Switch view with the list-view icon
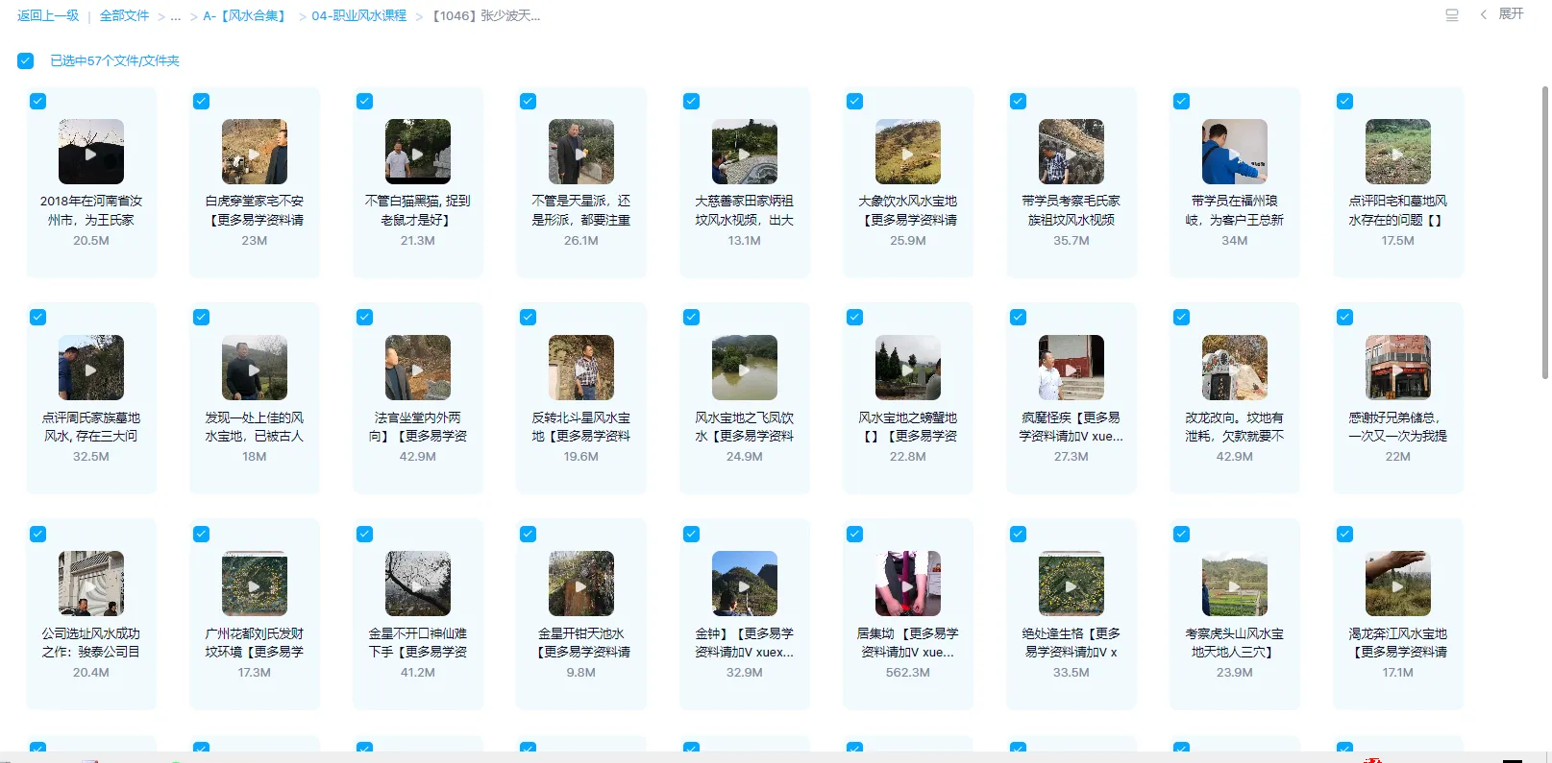 (x=1452, y=14)
